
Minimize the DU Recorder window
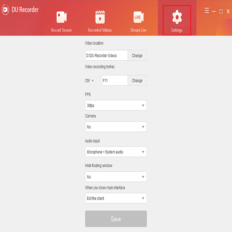point(214,11)
